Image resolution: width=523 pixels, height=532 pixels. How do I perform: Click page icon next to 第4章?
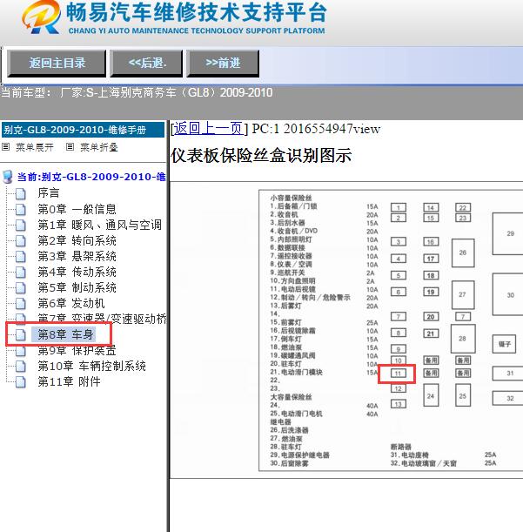21,273
